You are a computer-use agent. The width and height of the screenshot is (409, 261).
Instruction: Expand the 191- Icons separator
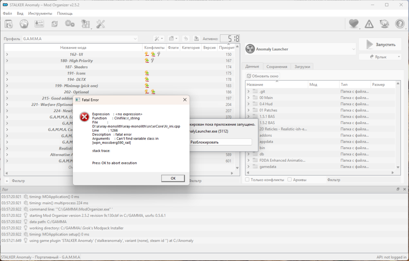(7, 73)
